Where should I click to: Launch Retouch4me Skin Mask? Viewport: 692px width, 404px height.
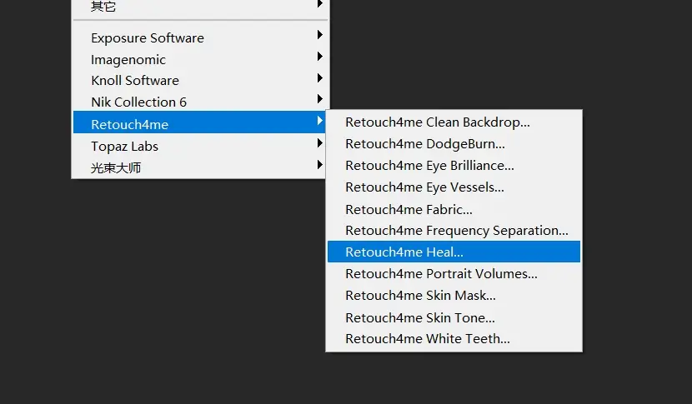tap(420, 295)
